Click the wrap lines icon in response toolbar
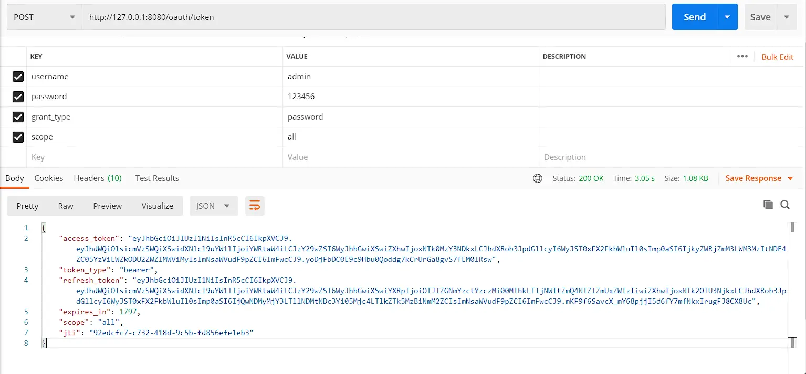 (x=255, y=206)
